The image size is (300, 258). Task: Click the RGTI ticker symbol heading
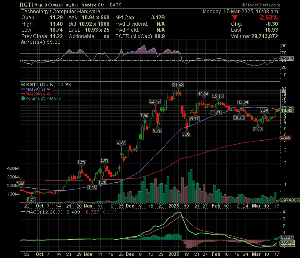click(x=27, y=5)
